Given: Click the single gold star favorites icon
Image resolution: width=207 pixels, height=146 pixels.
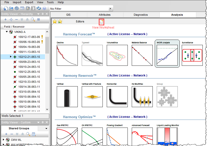Looking at the screenshot, I should pyautogui.click(x=55, y=21).
